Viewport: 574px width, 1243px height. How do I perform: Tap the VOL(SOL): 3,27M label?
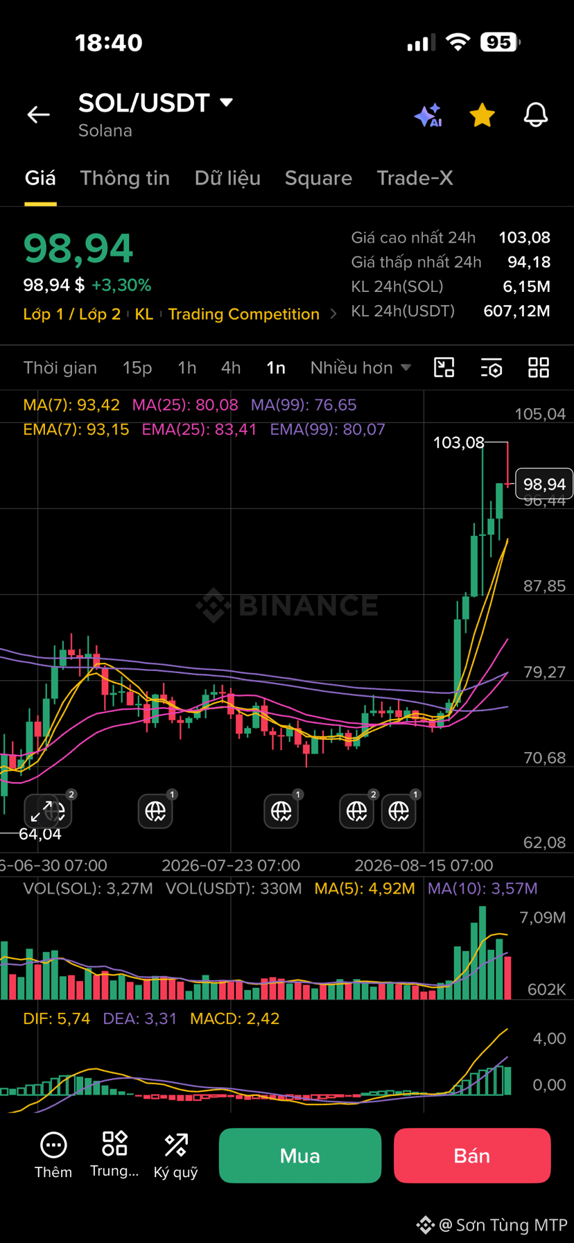(88, 889)
